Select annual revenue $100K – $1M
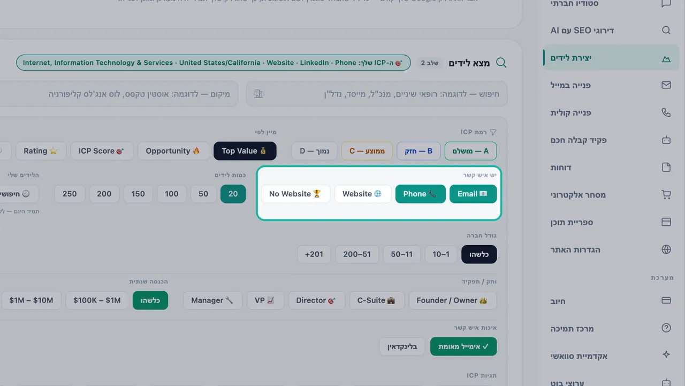 click(x=97, y=300)
